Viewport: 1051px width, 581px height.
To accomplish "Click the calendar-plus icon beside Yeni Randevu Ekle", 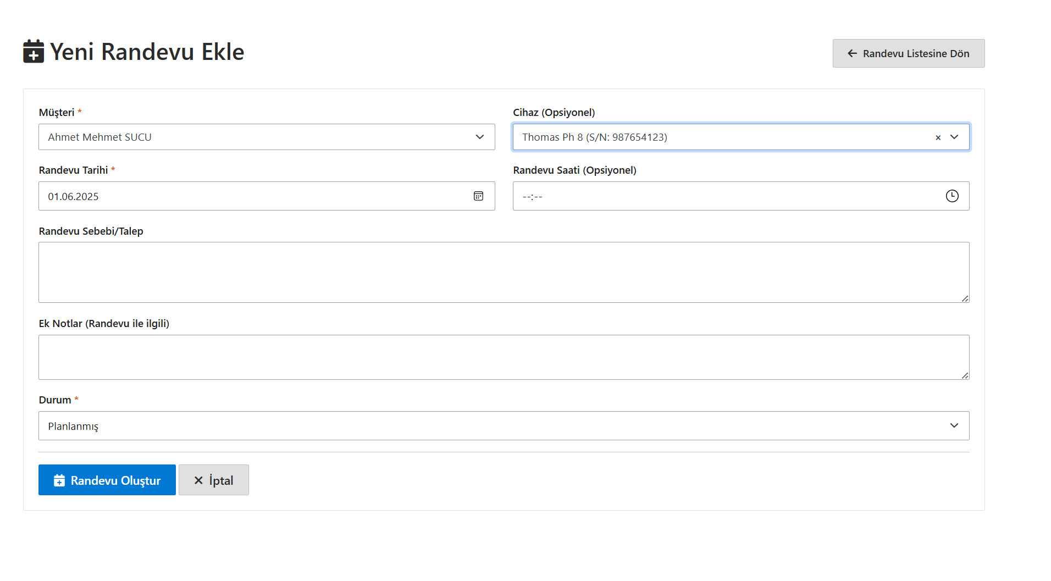I will point(34,52).
